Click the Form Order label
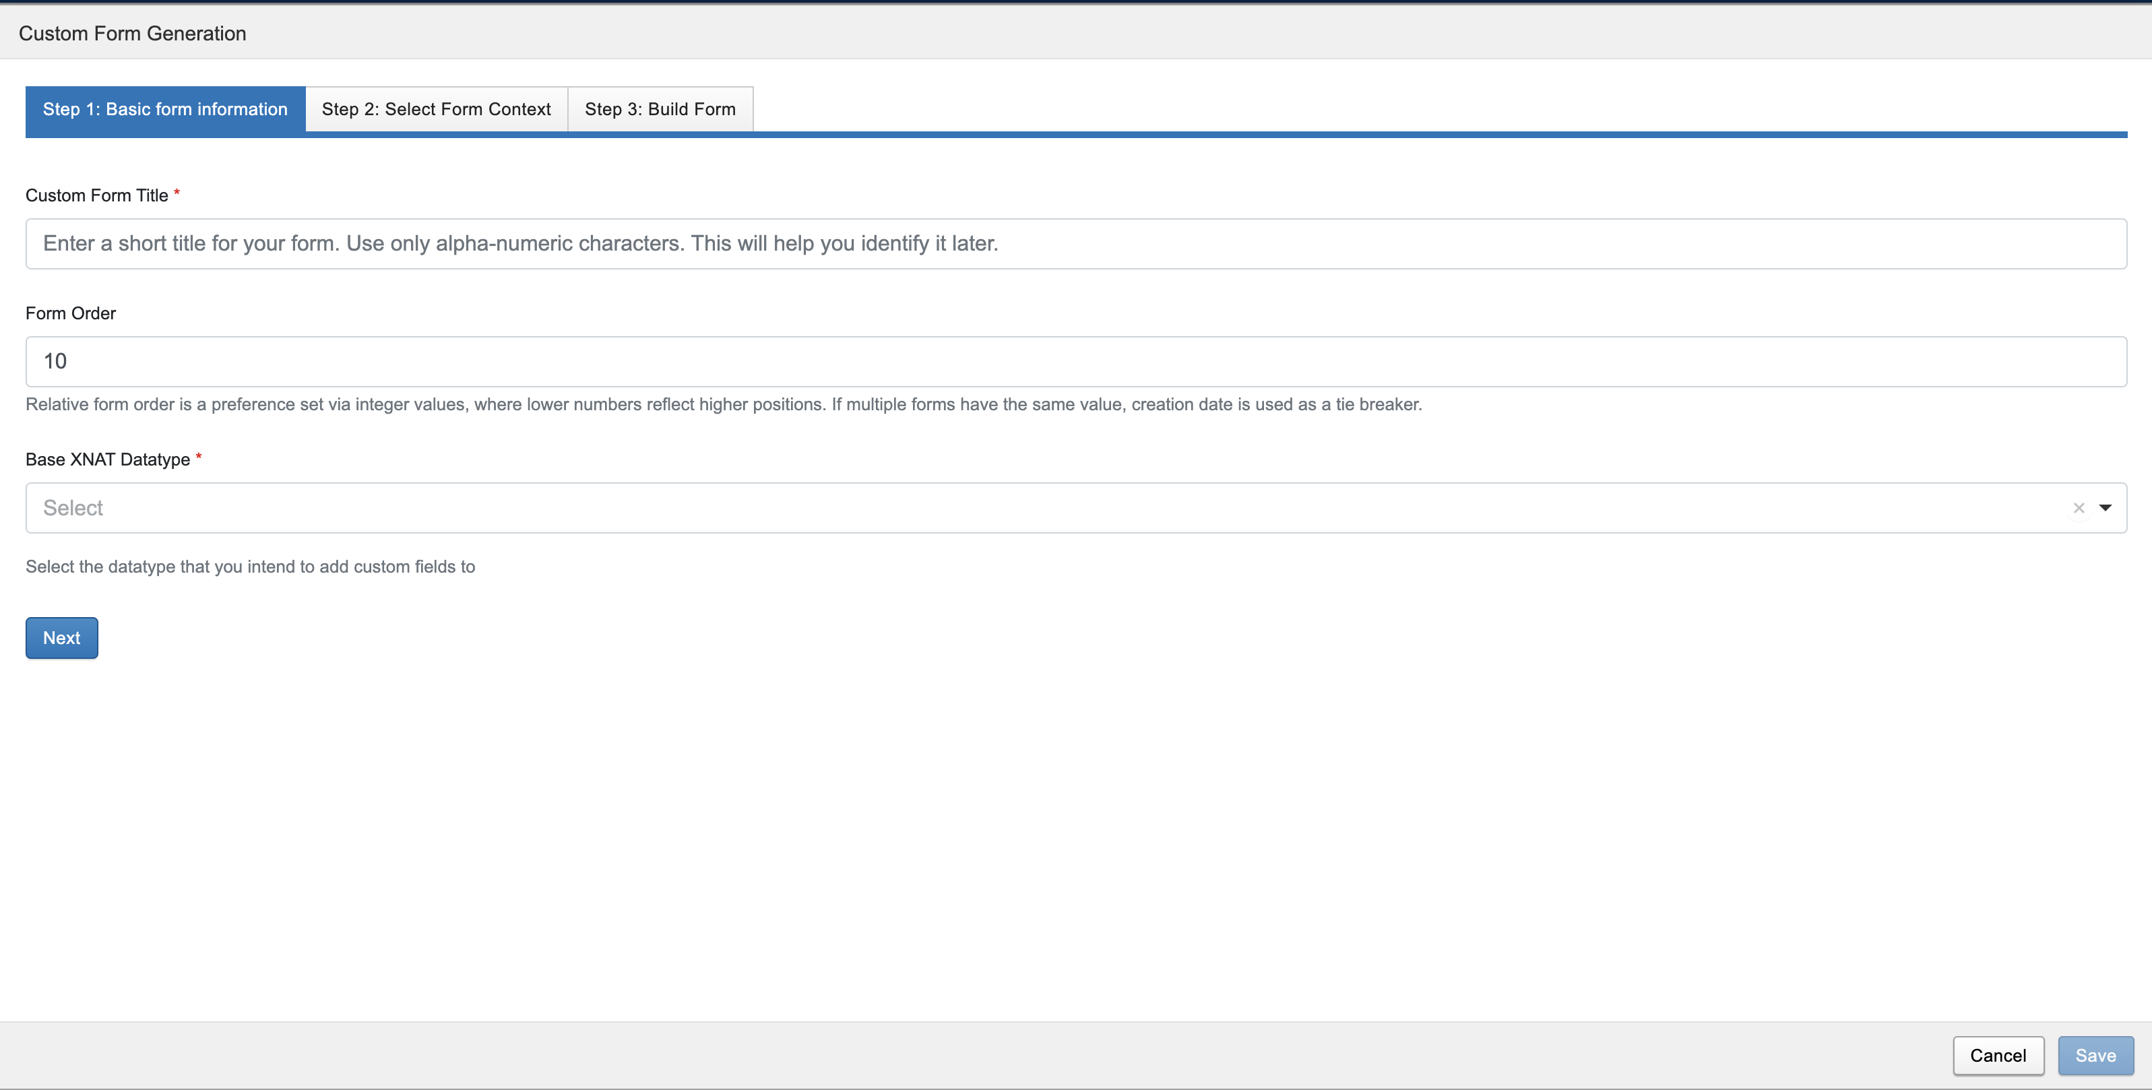Screen dimensions: 2152x1090 (71, 313)
